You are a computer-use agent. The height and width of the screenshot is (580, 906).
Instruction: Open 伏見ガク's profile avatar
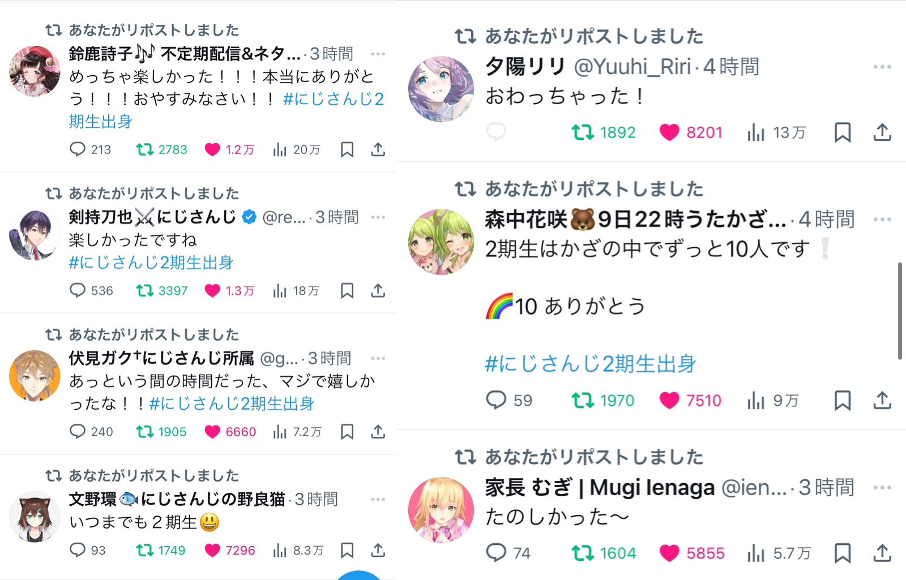click(35, 375)
